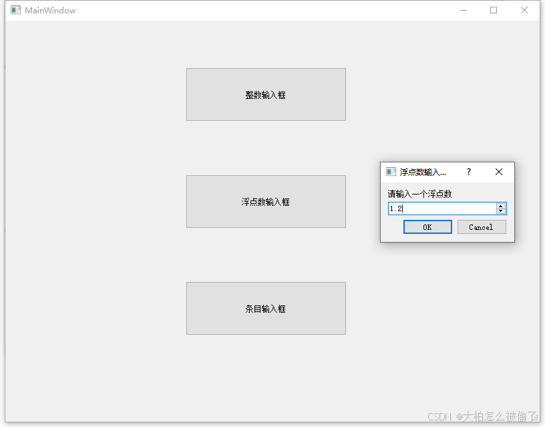Click the 请输入一个浮点数 label

419,194
